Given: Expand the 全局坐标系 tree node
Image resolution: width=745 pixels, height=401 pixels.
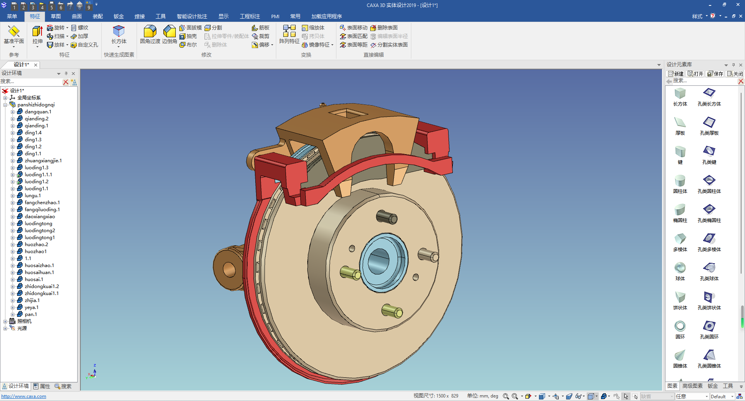Looking at the screenshot, I should [5, 97].
